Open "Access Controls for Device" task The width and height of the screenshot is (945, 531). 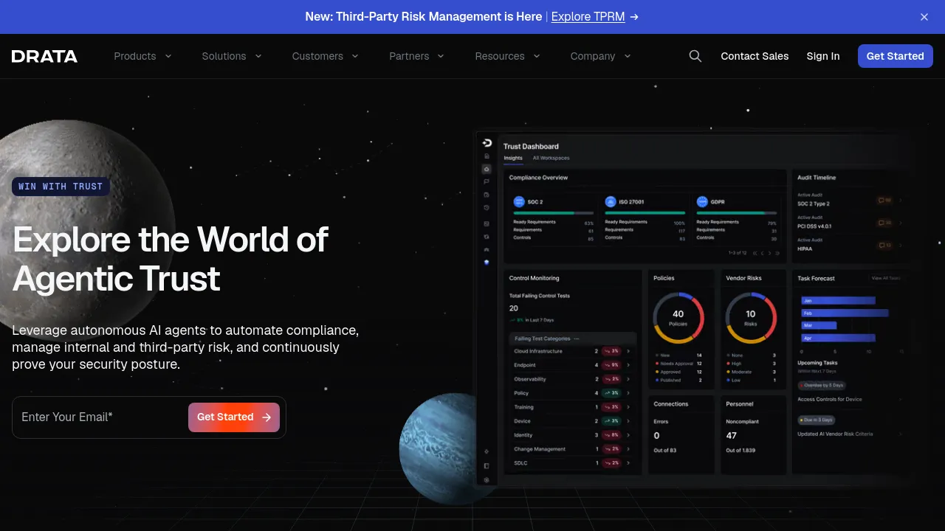click(x=830, y=400)
